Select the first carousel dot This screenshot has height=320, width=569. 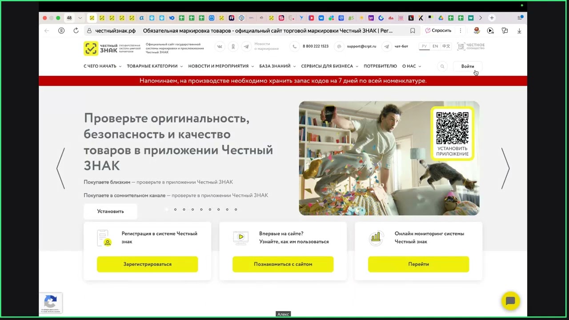point(167,209)
